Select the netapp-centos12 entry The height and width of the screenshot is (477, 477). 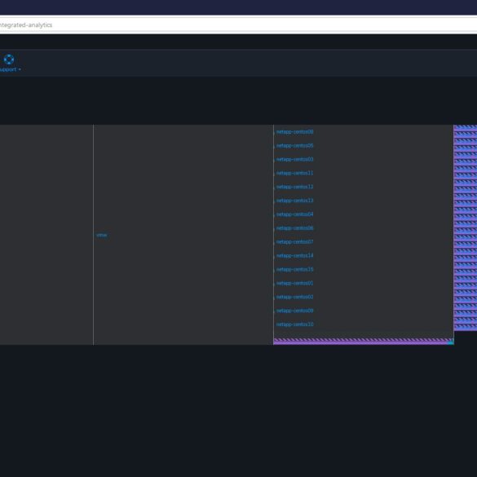click(x=294, y=187)
